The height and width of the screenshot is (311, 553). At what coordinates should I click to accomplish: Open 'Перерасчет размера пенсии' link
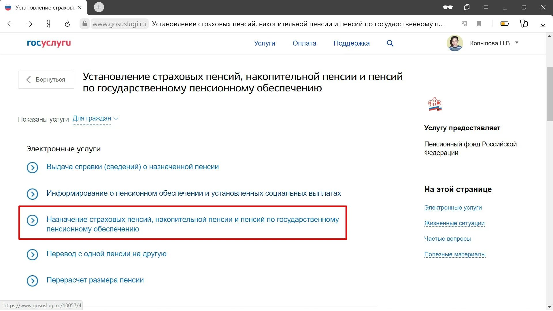tap(95, 280)
